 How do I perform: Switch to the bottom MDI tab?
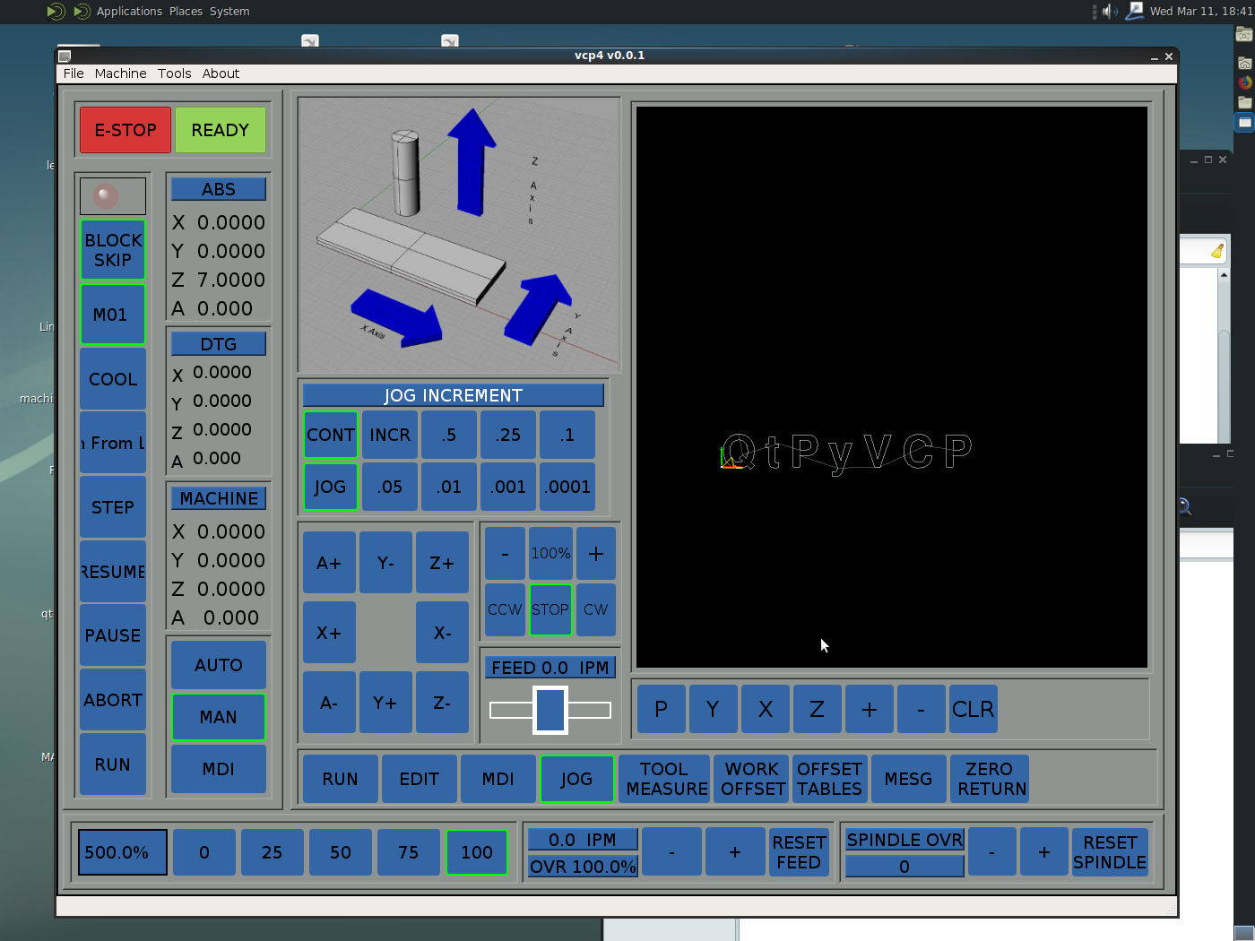(498, 779)
